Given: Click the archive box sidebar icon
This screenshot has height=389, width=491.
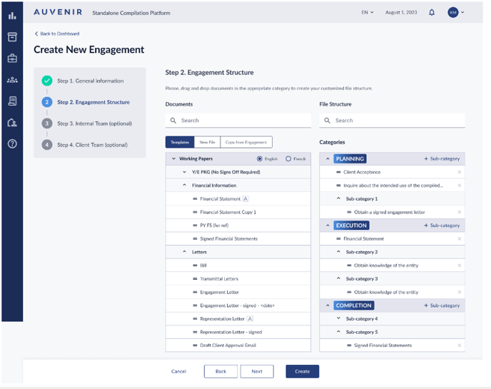Looking at the screenshot, I should (12, 37).
